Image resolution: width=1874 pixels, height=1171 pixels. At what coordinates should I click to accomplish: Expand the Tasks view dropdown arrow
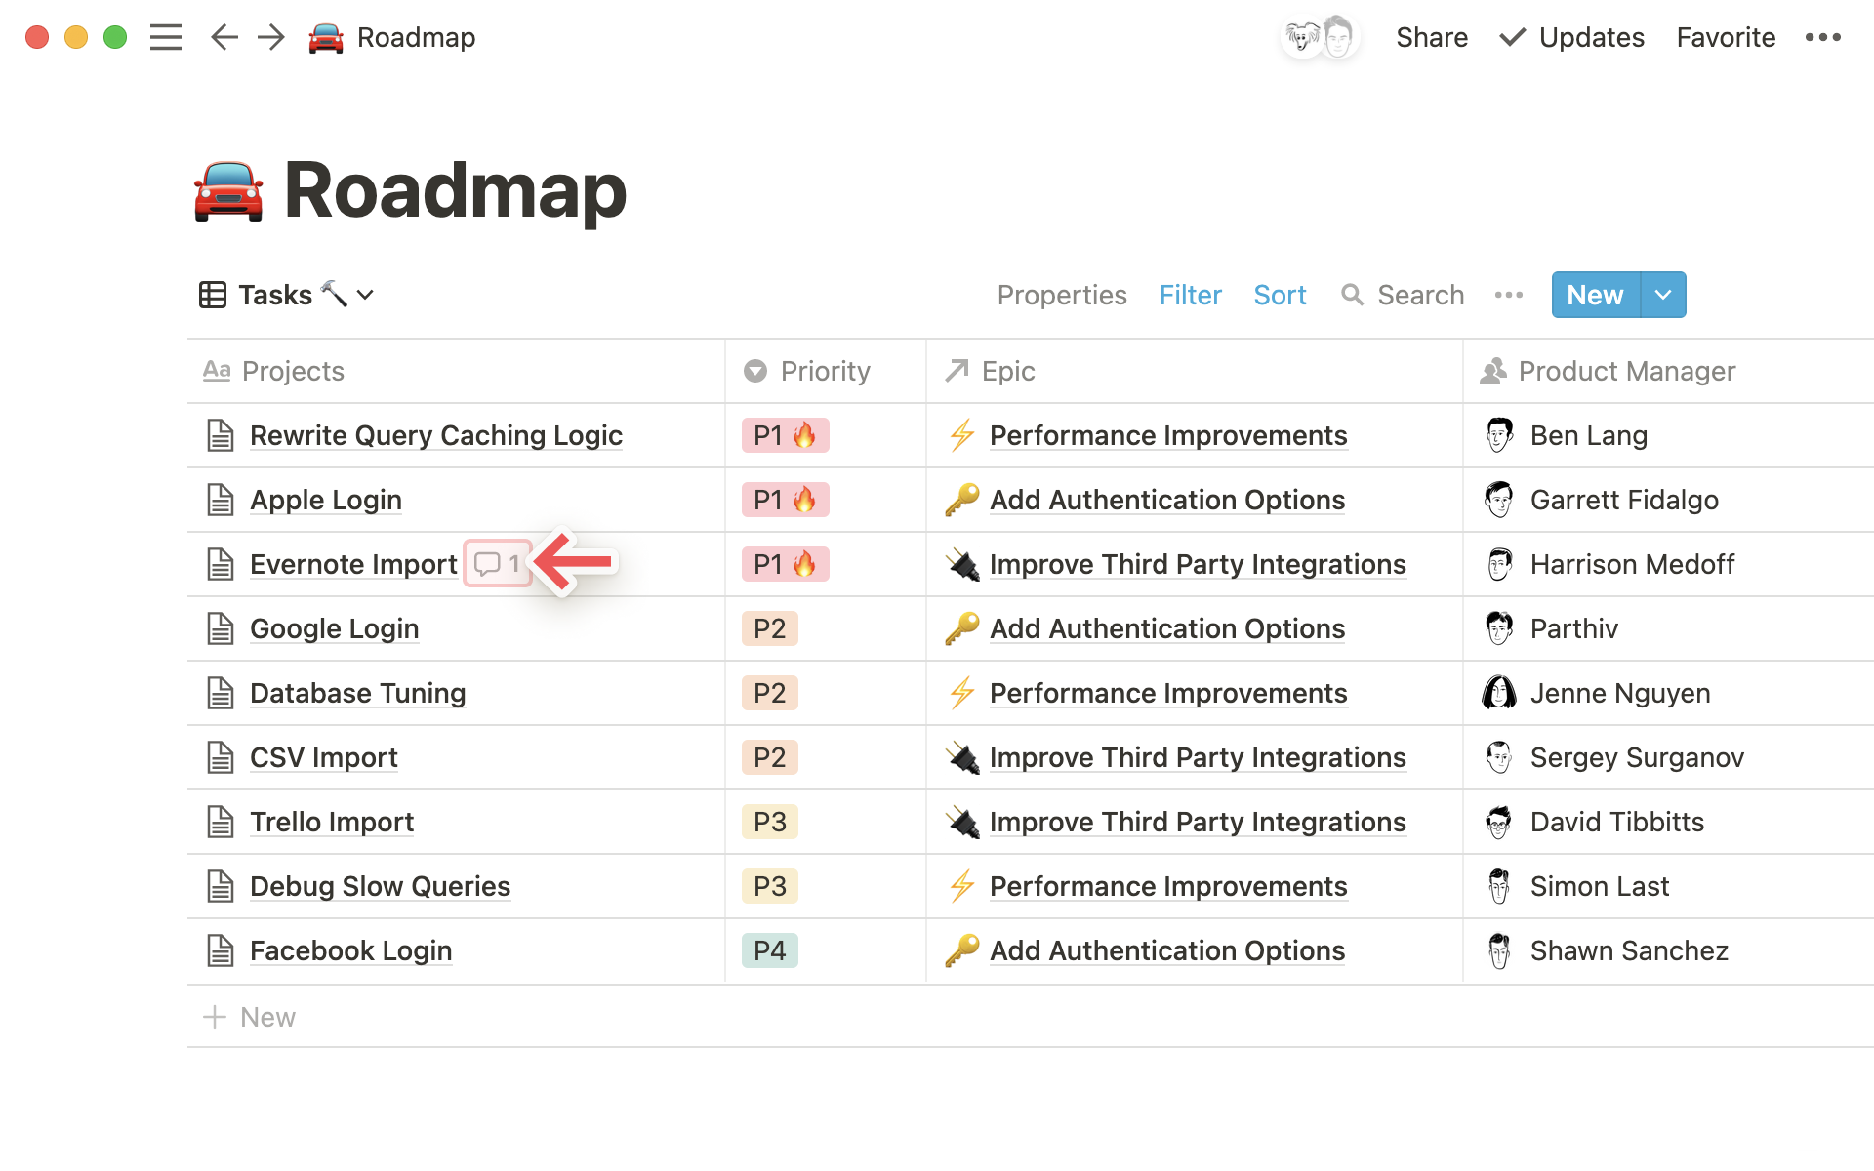pos(366,296)
